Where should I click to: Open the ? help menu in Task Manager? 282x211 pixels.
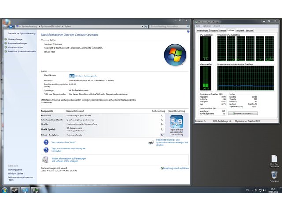(x=223, y=26)
